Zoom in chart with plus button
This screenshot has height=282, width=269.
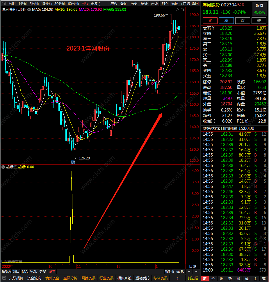[x=189, y=271]
